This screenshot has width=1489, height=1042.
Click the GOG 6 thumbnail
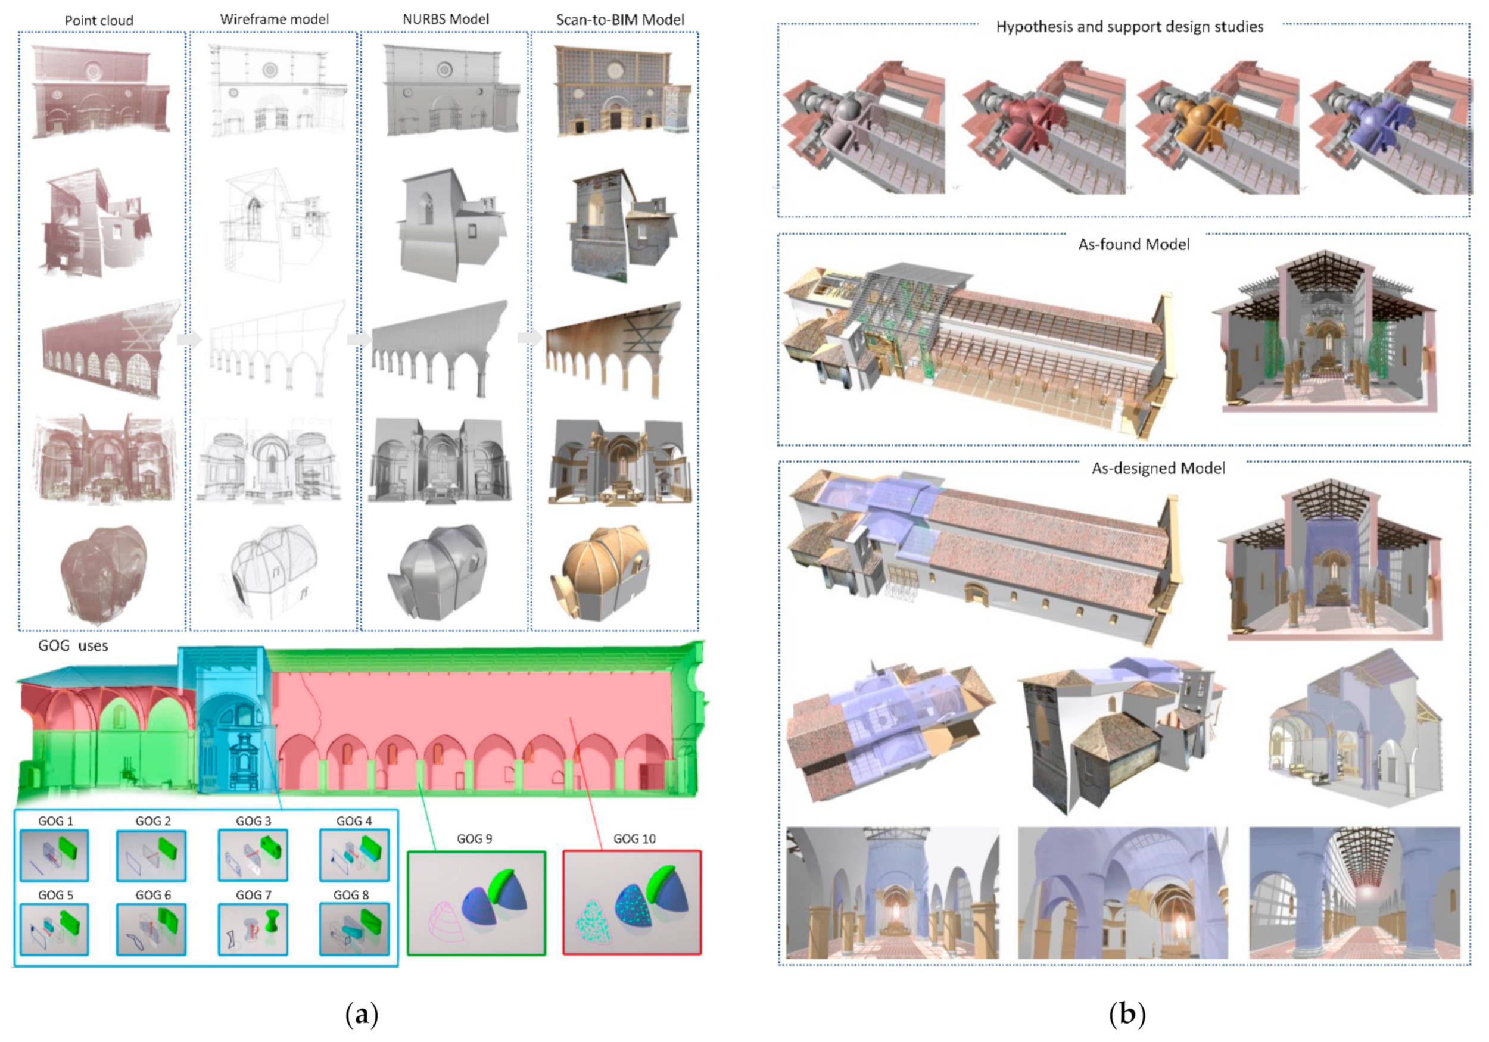151,929
